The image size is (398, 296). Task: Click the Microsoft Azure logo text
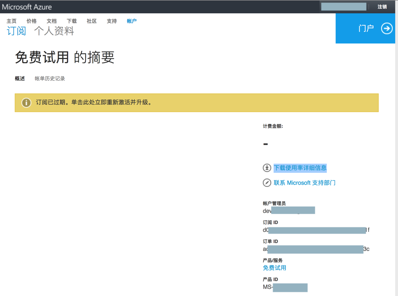point(27,7)
